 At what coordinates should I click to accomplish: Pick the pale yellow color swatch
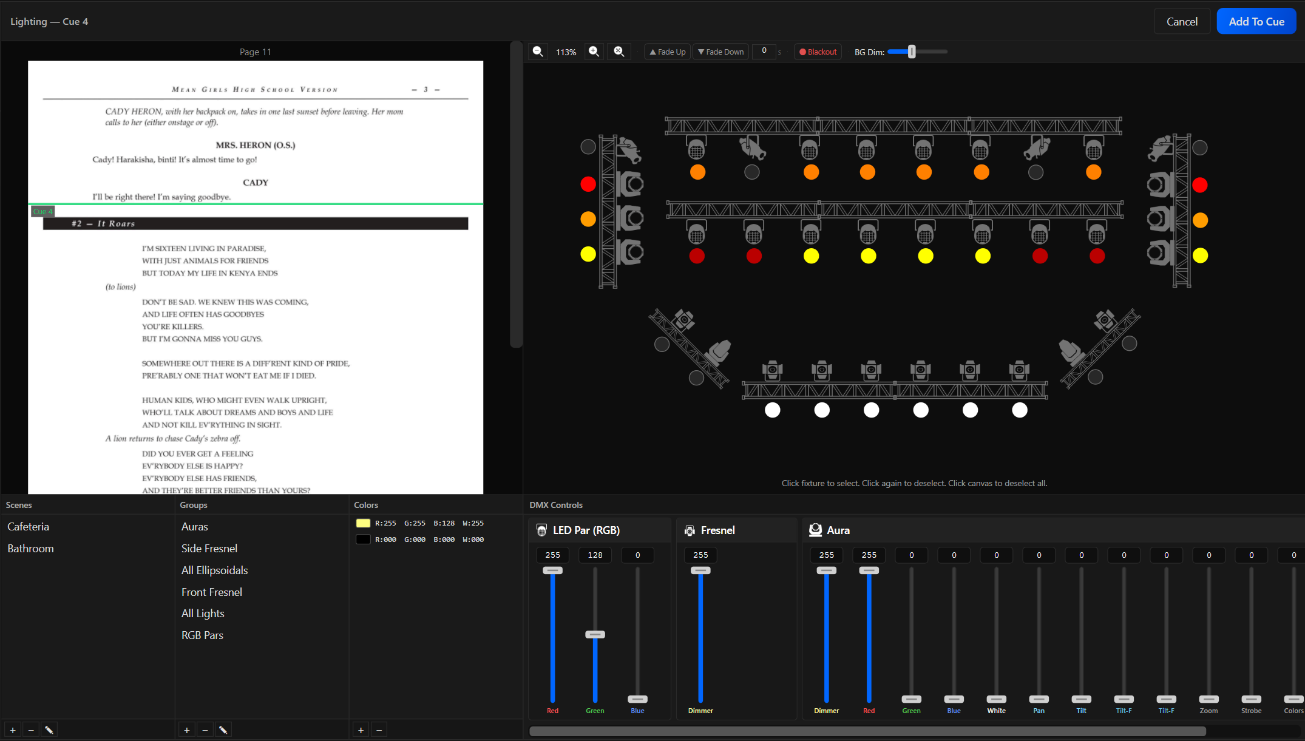363,523
